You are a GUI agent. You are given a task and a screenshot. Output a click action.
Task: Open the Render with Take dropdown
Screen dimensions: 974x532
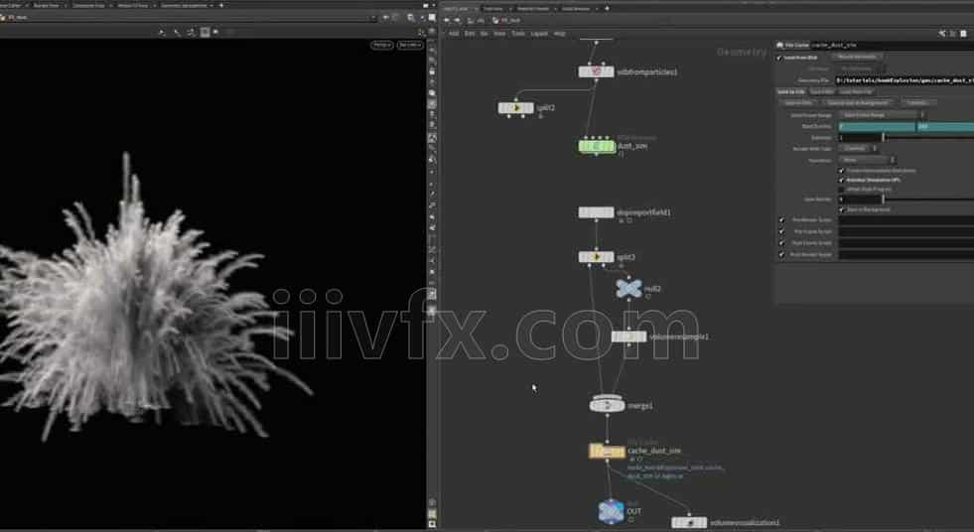click(x=859, y=149)
